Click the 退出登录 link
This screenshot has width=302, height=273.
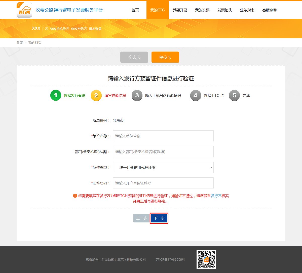95,29
